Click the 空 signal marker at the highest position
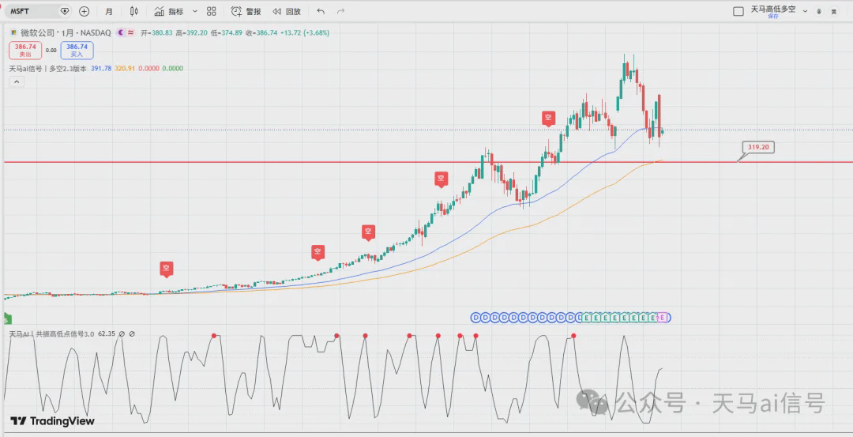 548,118
